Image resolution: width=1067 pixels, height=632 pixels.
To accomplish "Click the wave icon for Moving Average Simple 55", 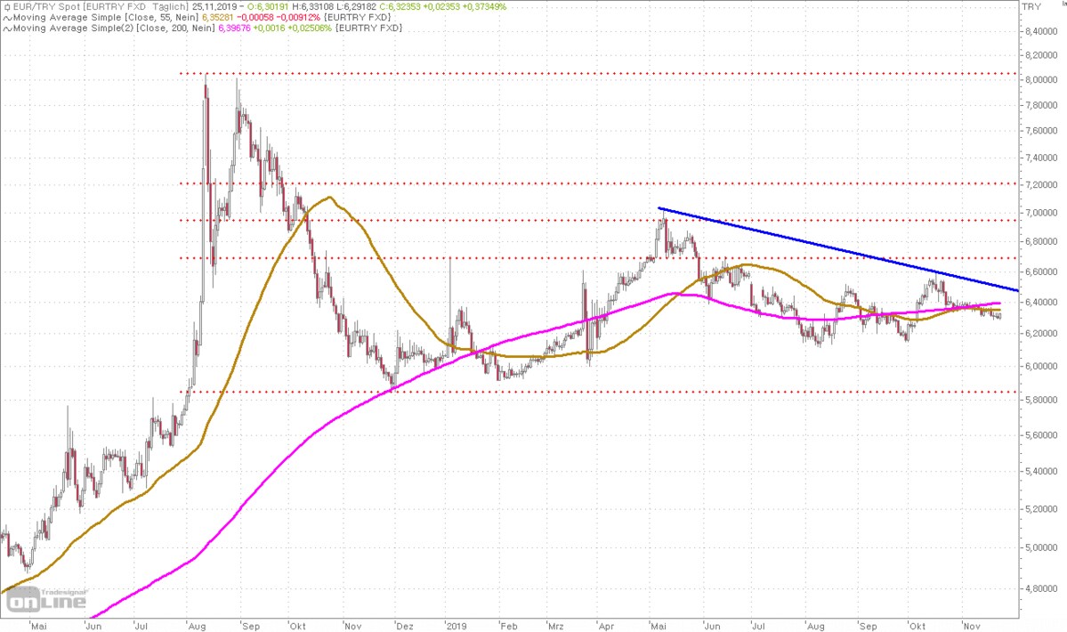I will click(5, 17).
